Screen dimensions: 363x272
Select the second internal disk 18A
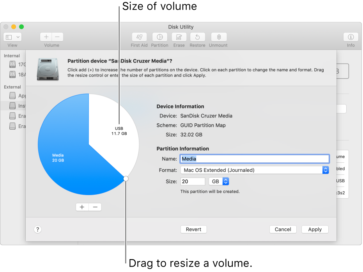(18, 75)
